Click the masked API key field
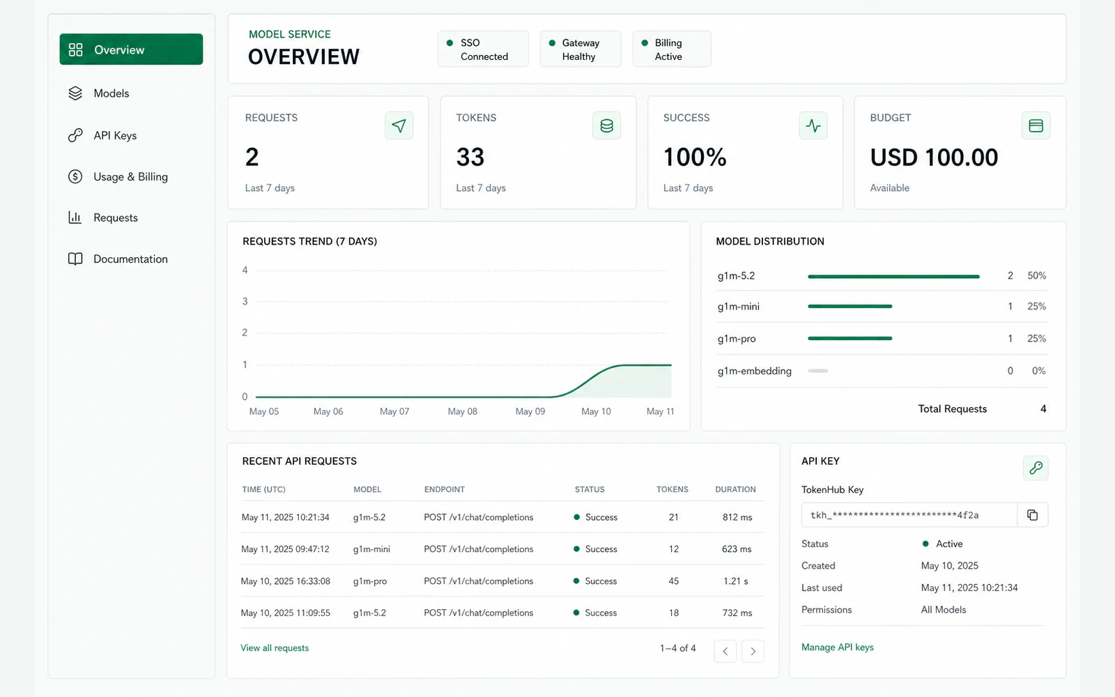This screenshot has width=1115, height=697. [x=909, y=515]
